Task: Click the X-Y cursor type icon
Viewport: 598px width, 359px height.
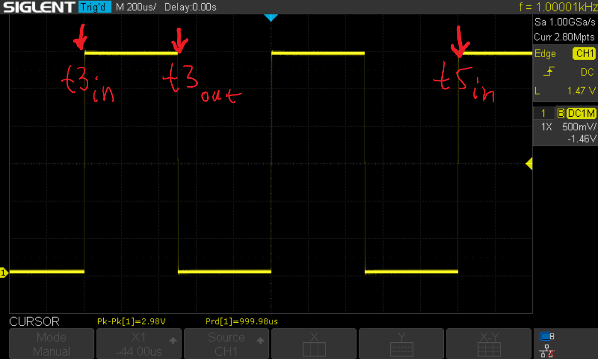Action: click(488, 344)
